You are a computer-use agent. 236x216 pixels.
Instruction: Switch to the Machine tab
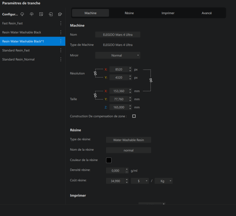[x=91, y=13]
